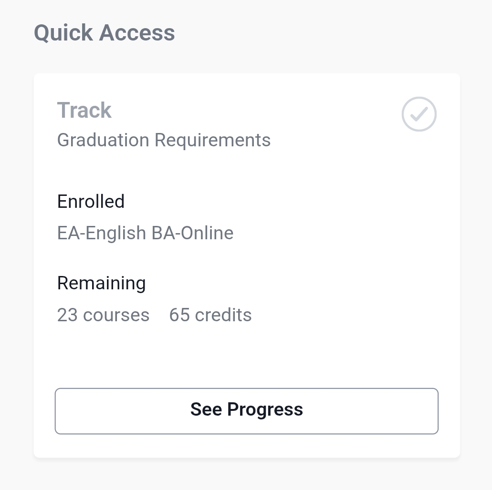Click the word Graduation in subtitle
The image size is (492, 490).
coord(103,140)
